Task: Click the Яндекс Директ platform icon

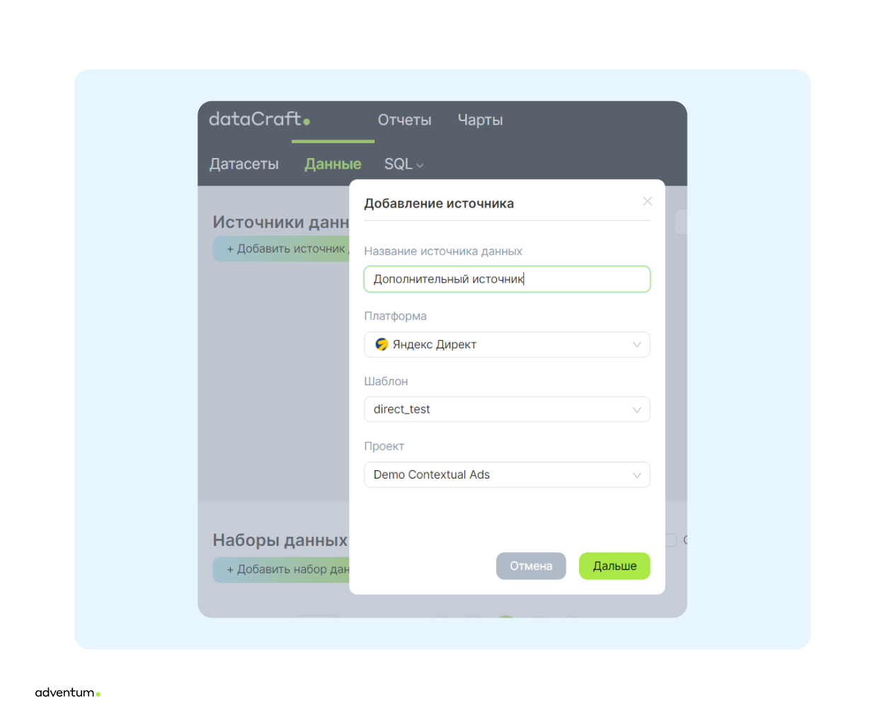Action: (x=382, y=344)
